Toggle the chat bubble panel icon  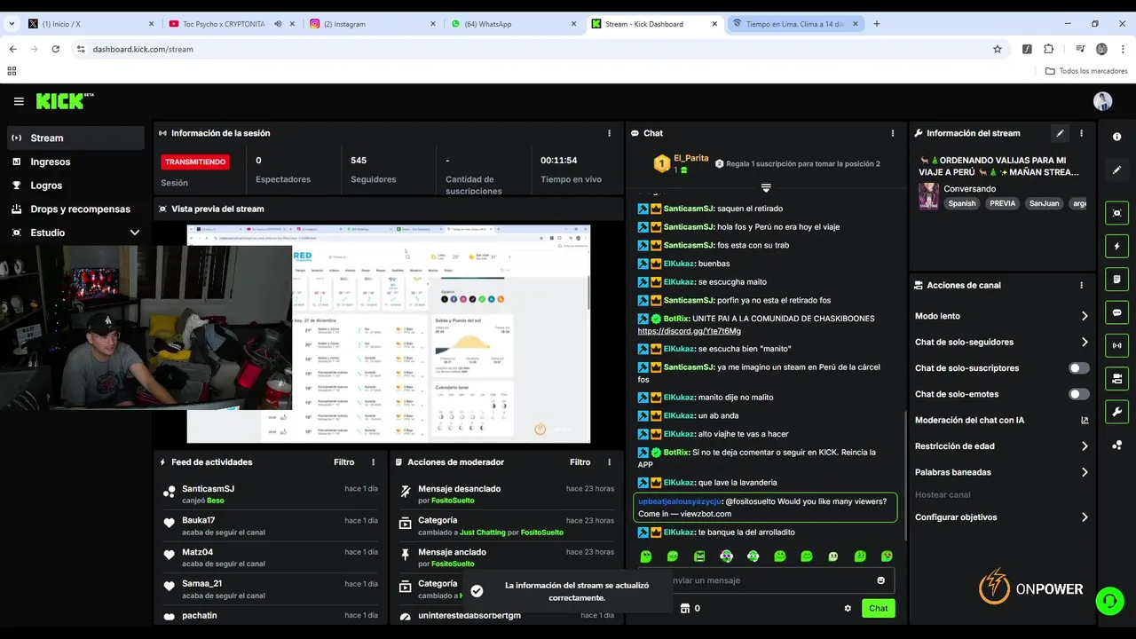pyautogui.click(x=1116, y=312)
